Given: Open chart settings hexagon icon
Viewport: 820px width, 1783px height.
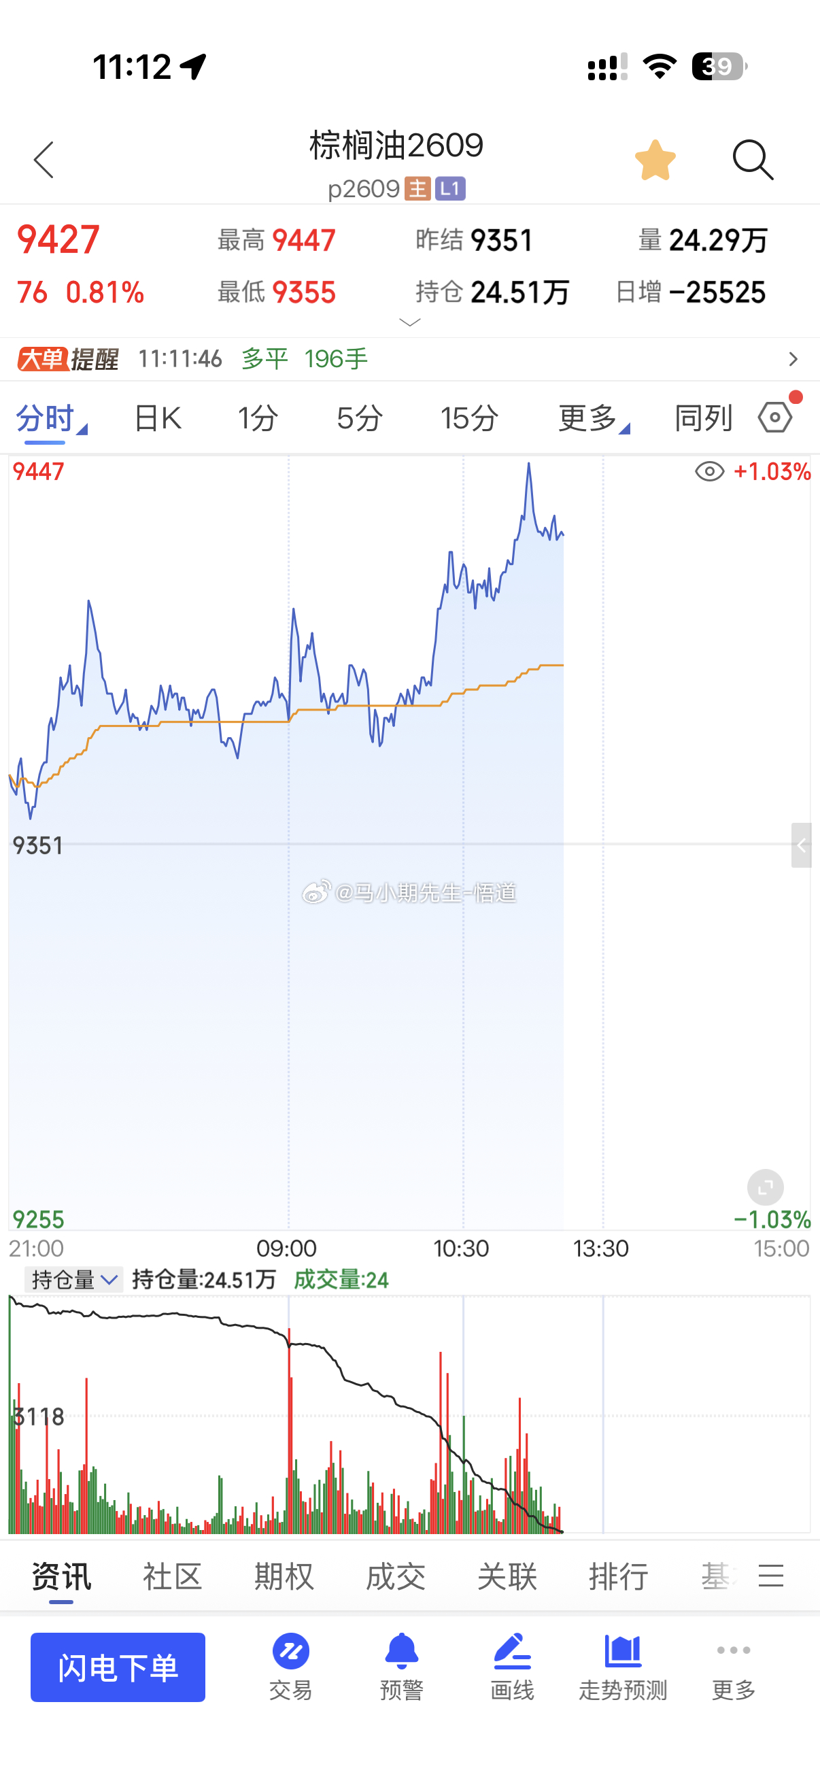Looking at the screenshot, I should click(775, 418).
